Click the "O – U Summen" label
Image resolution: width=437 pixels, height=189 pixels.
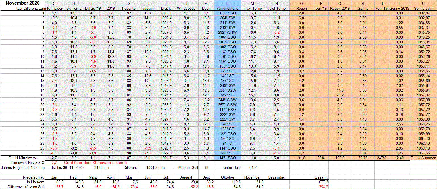click(423, 158)
